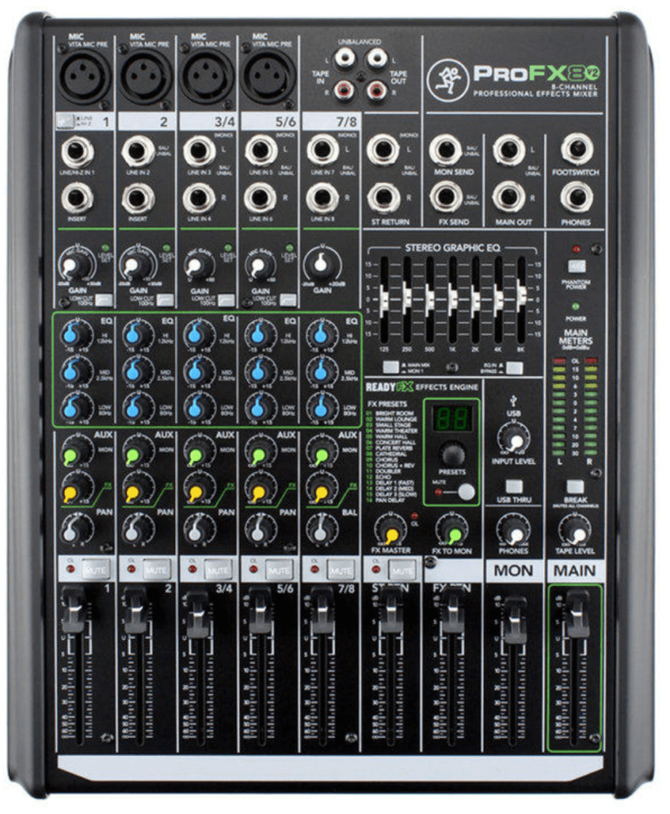Click the Footswitch jack
Image resolution: width=670 pixels, height=814 pixels.
click(576, 148)
